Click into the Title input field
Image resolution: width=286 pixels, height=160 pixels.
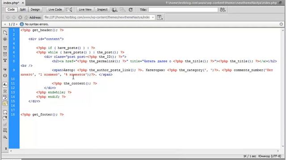(183, 10)
